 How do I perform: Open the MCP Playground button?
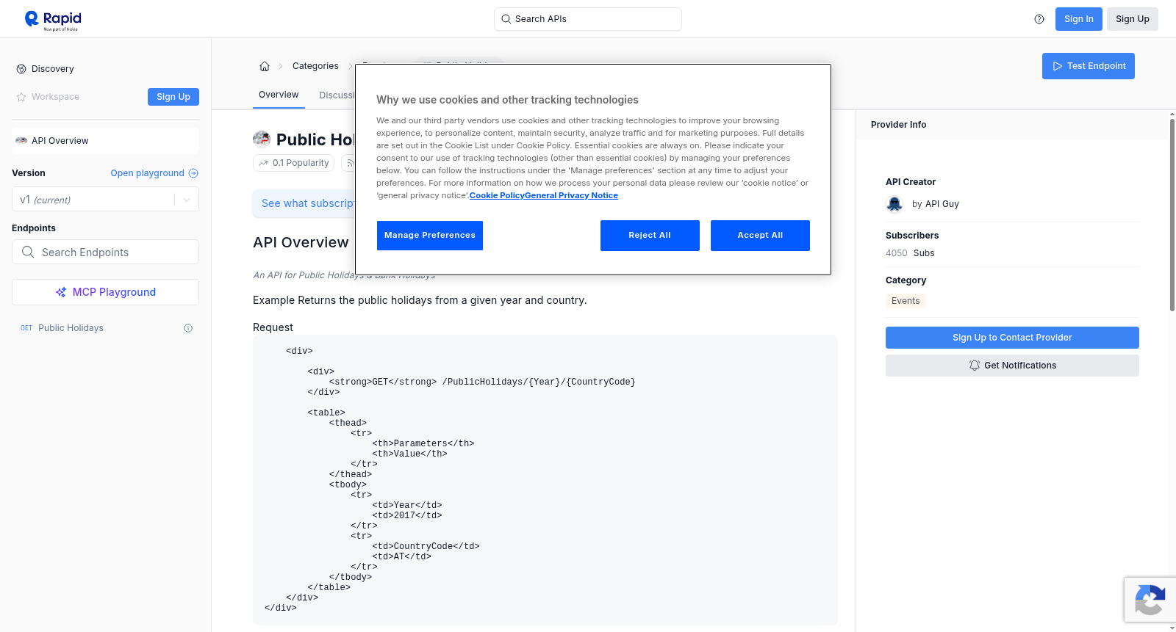click(105, 292)
